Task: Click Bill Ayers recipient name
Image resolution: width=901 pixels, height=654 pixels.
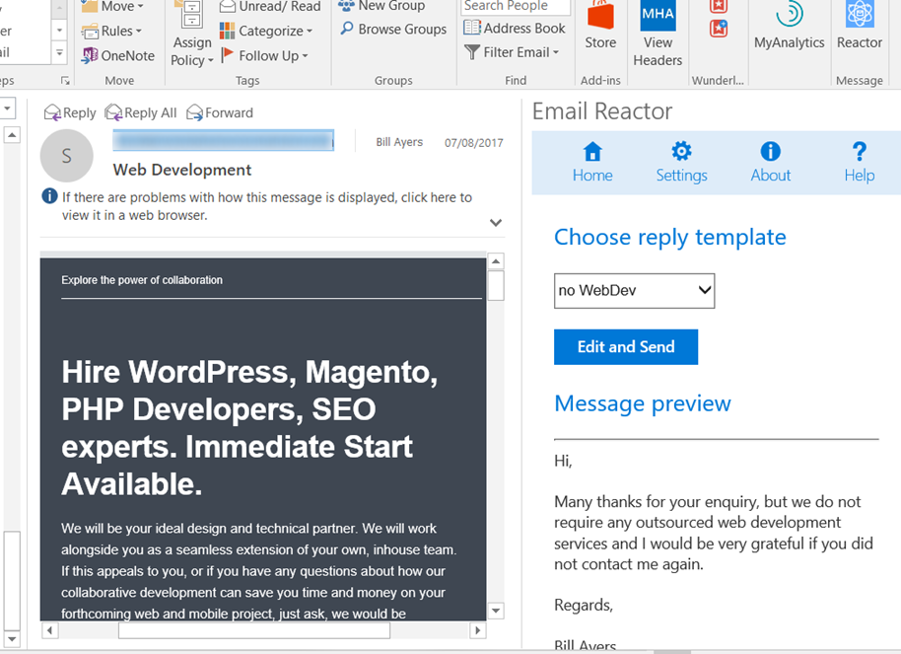Action: 399,142
